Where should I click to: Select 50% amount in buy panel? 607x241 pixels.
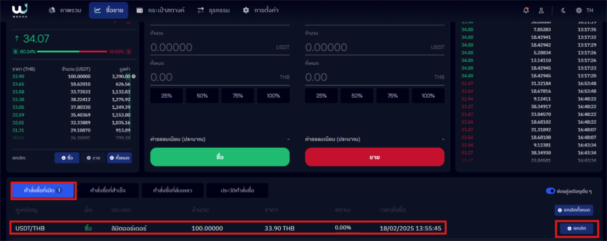tap(202, 95)
